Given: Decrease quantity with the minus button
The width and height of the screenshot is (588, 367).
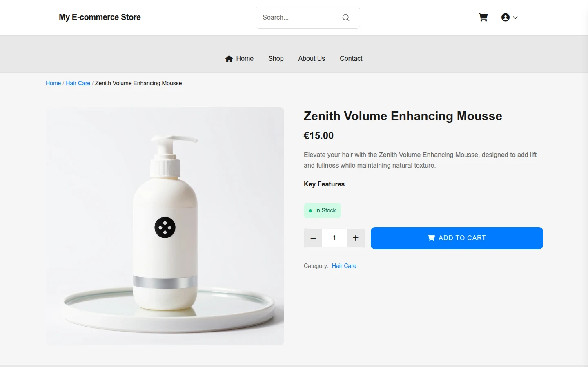Looking at the screenshot, I should tap(313, 238).
